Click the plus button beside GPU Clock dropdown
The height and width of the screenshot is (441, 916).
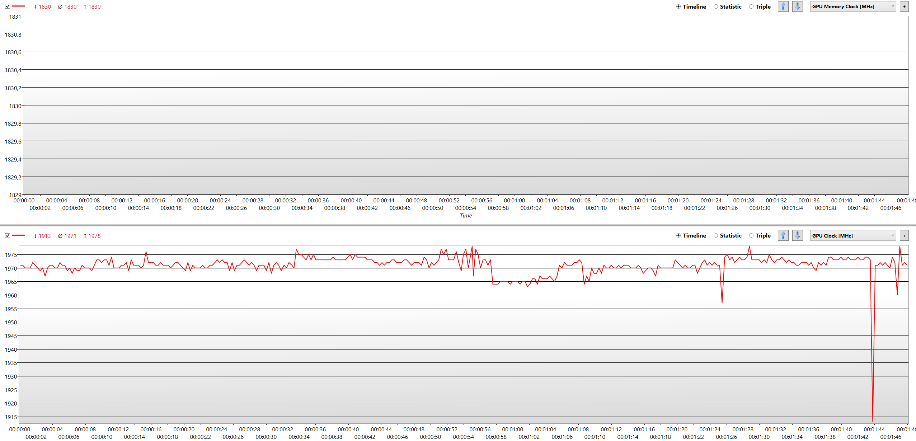(905, 236)
